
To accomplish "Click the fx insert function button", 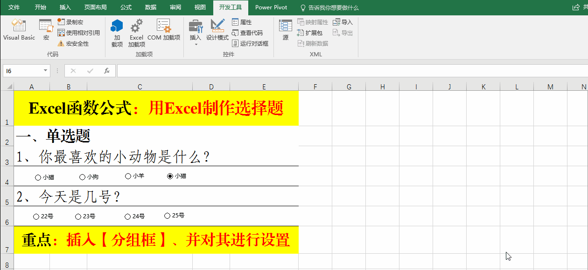I will pyautogui.click(x=107, y=71).
